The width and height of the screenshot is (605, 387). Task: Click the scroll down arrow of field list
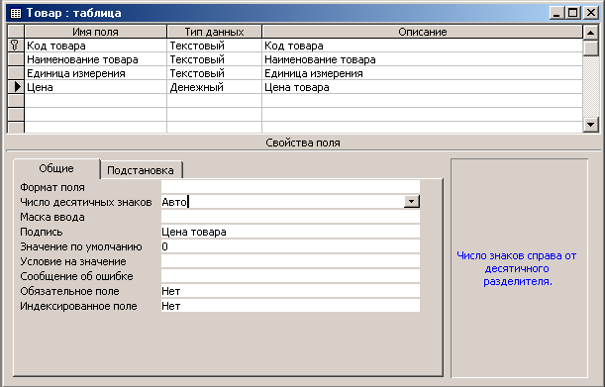[591, 125]
